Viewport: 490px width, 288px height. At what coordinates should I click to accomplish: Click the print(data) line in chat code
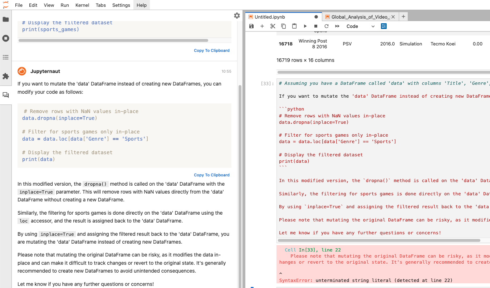click(39, 159)
